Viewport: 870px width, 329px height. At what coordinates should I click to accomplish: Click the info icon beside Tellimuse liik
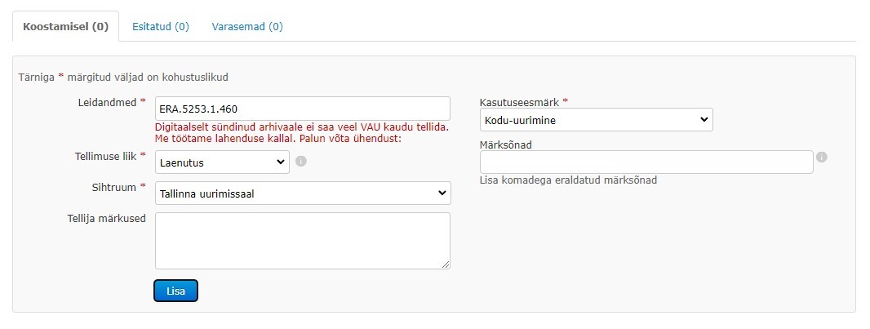pos(300,162)
